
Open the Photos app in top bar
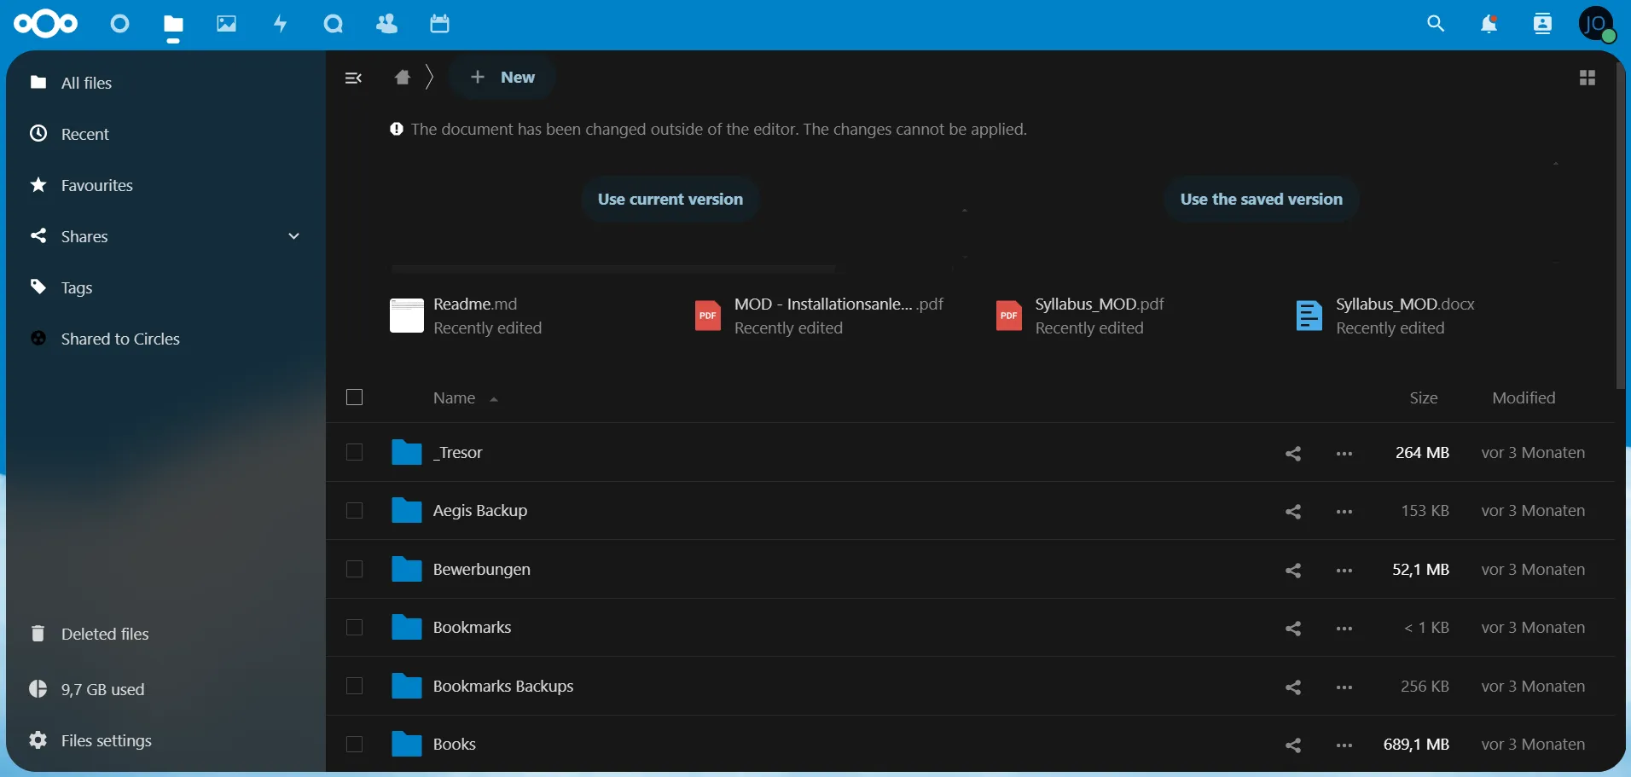(x=226, y=24)
